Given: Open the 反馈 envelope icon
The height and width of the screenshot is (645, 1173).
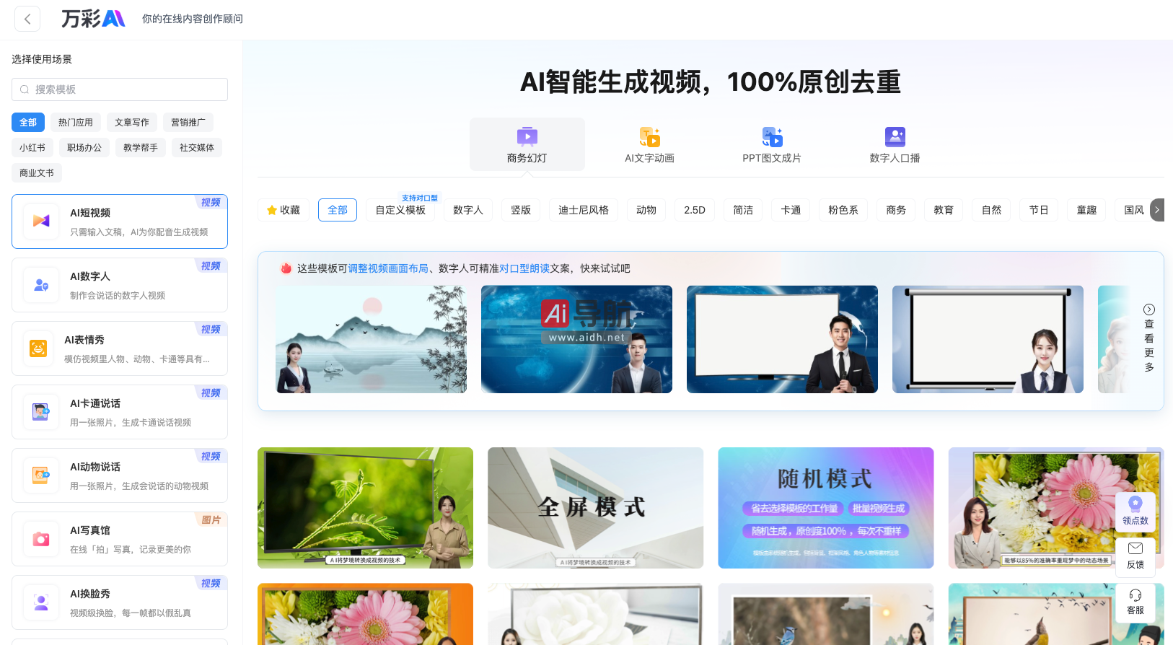Looking at the screenshot, I should [x=1135, y=548].
